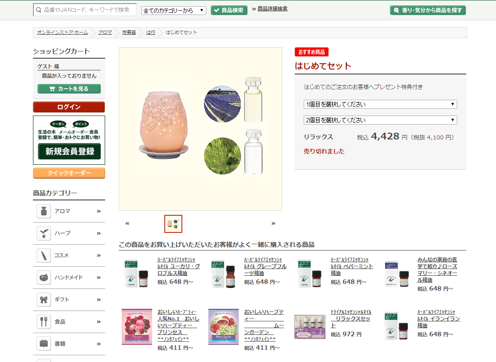The width and height of the screenshot is (496, 362).
Task: Go to アロマ in the breadcrumb
Action: point(105,32)
